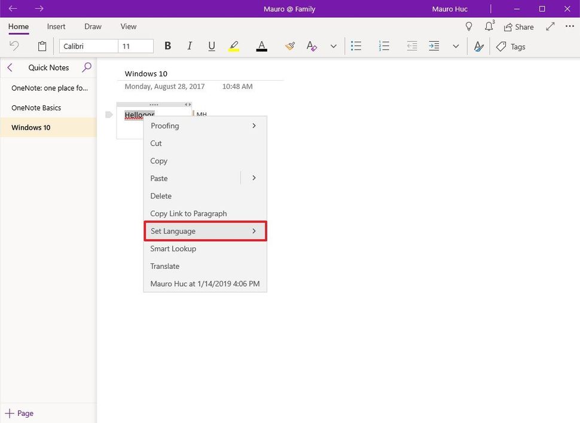
Task: Open the Clipboard paste icon
Action: [42, 46]
